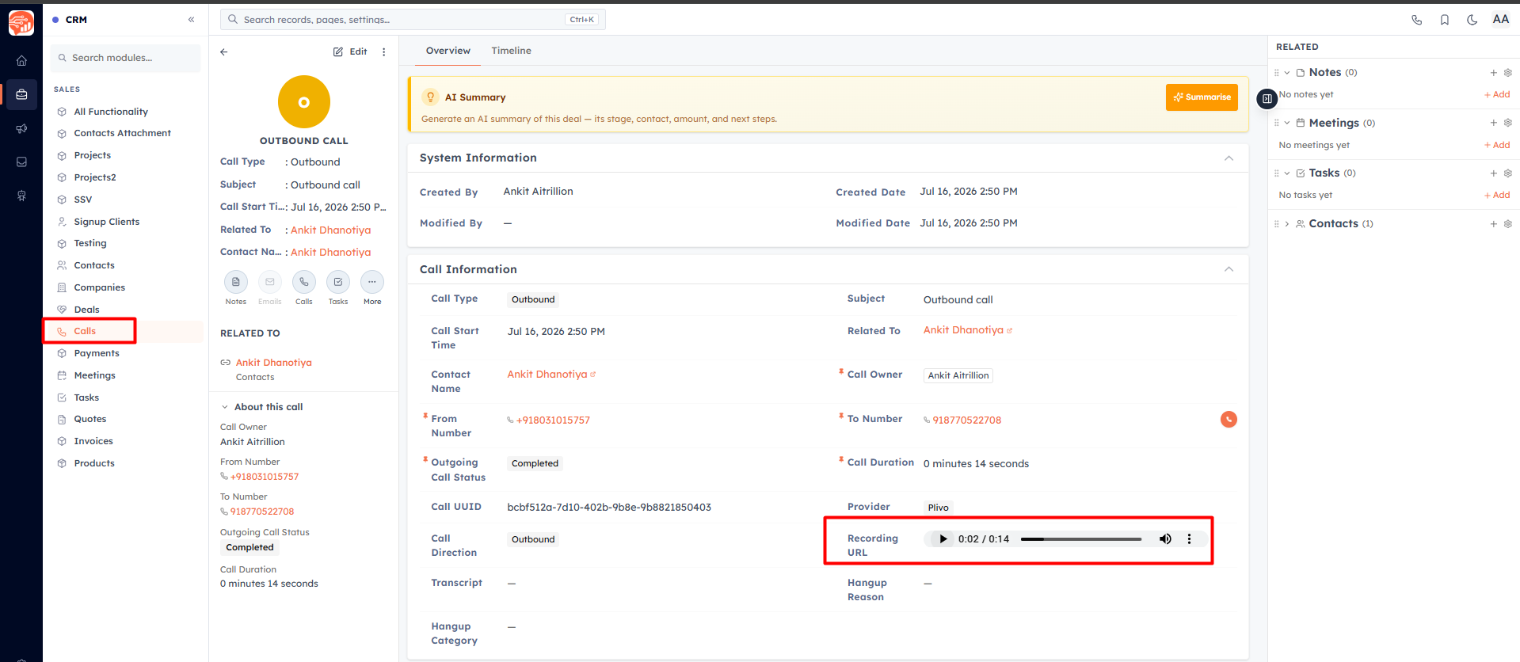
Task: Click the Call Owner Ankit Aitrillion tag
Action: click(x=958, y=375)
